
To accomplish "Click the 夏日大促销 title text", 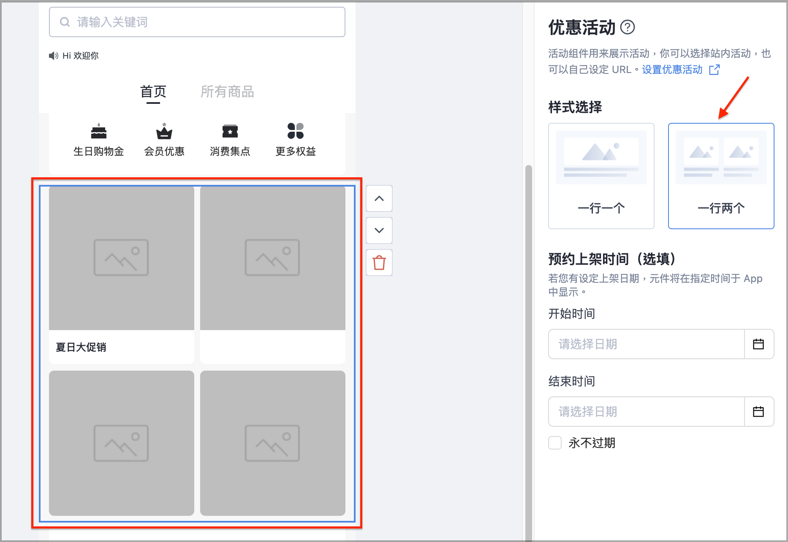I will [81, 347].
